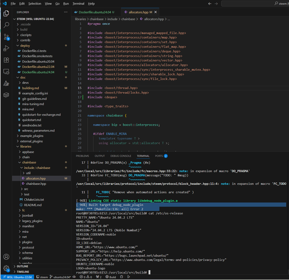Click errors and warnings status item
Screen dimensions: 289x280
click(86, 277)
